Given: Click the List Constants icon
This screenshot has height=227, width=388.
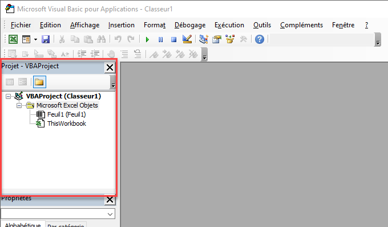Looking at the screenshot, I should [25, 54].
